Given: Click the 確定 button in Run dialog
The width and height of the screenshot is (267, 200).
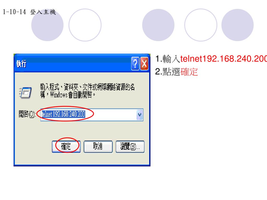Looking at the screenshot, I should pyautogui.click(x=66, y=147).
